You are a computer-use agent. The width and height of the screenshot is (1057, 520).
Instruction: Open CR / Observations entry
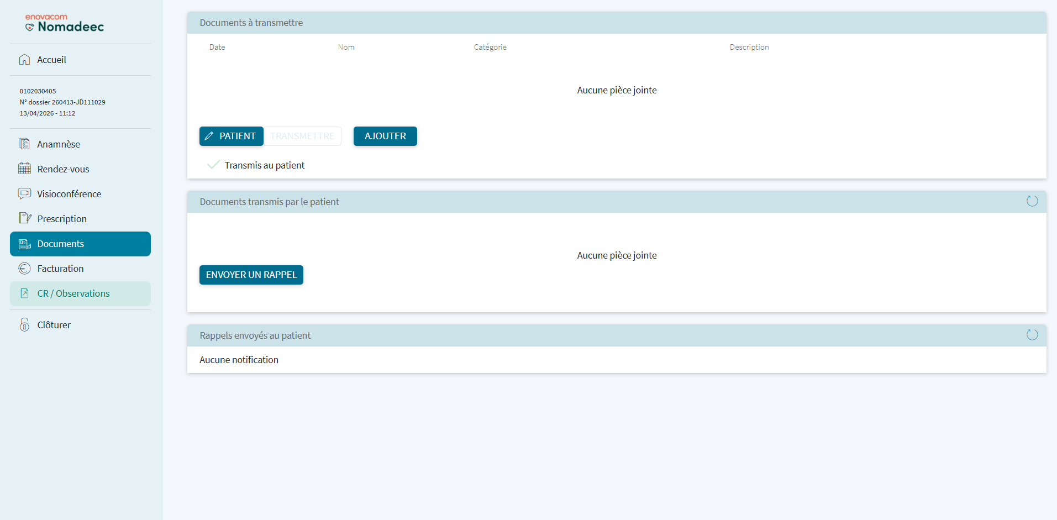(80, 293)
